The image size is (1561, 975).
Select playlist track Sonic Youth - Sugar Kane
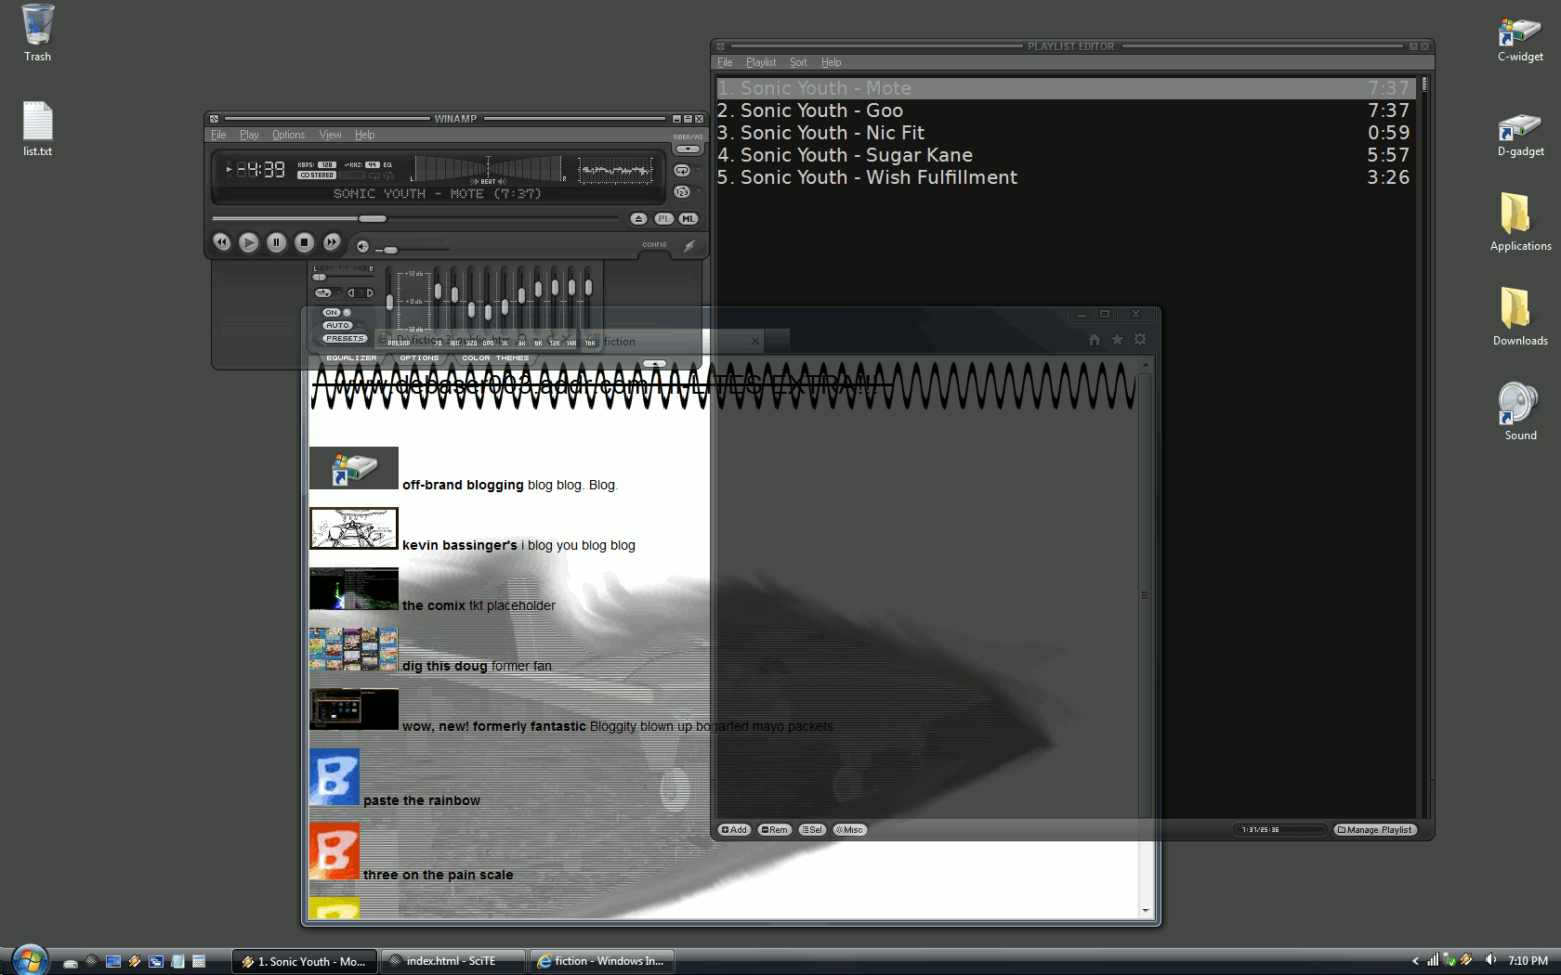[1065, 155]
